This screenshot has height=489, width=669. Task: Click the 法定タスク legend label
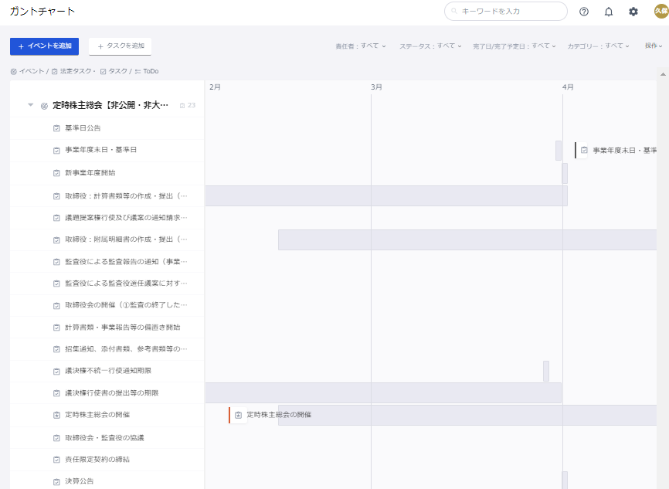[x=75, y=71]
